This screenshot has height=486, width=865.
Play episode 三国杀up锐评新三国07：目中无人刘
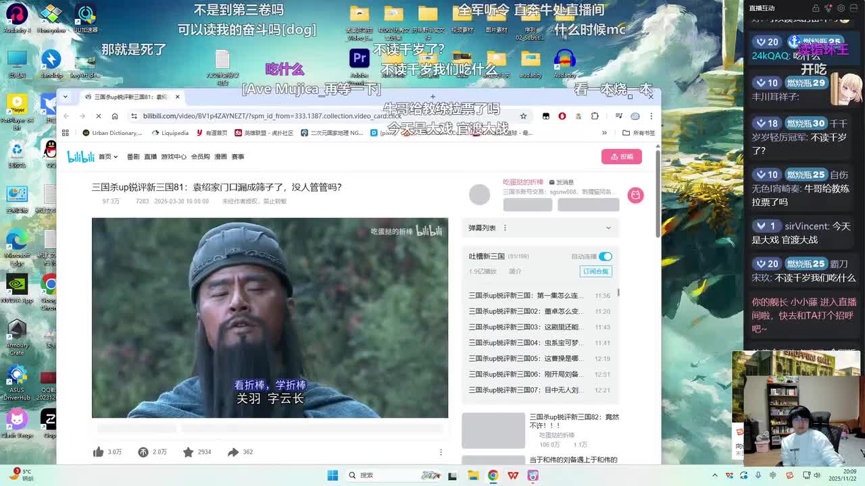pos(540,389)
